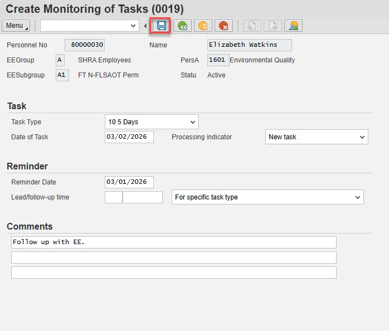Click the Overview mountain icon

[293, 26]
